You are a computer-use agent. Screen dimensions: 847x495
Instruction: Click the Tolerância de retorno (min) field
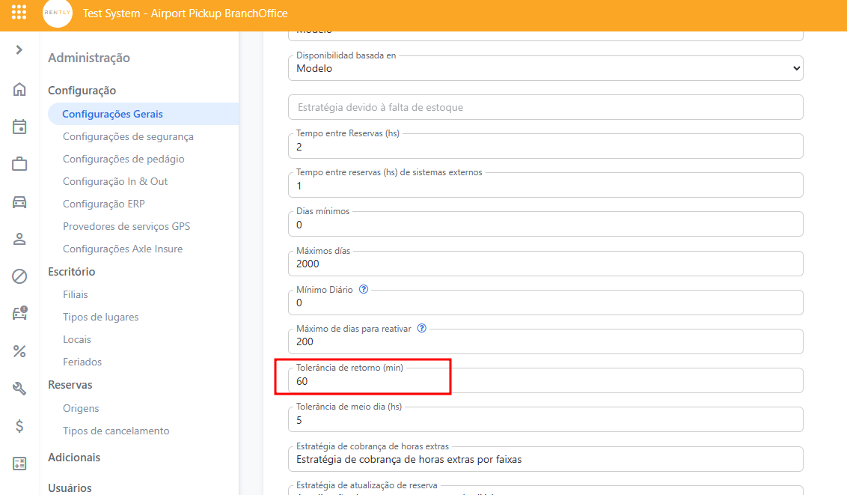pyautogui.click(x=545, y=381)
